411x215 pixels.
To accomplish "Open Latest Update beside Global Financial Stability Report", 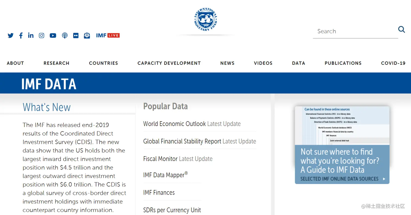I will coord(239,141).
